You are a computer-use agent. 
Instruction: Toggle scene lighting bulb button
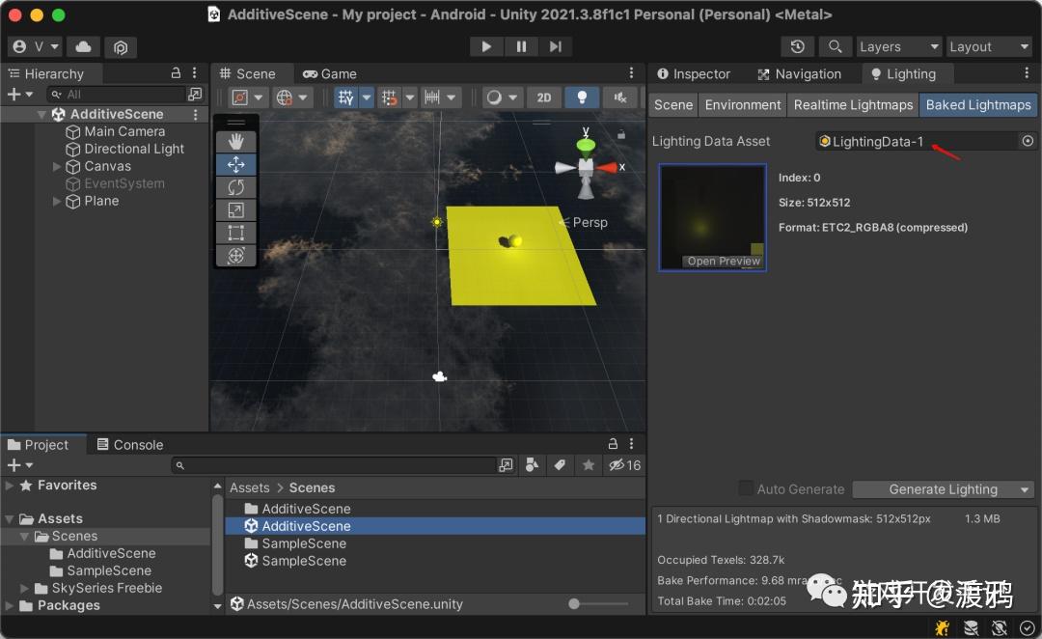582,97
